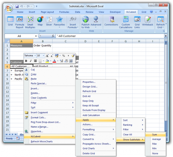This screenshot has width=173, height=157.
Task: Expand the North America customer row
Action: pyautogui.click(x=11, y=75)
